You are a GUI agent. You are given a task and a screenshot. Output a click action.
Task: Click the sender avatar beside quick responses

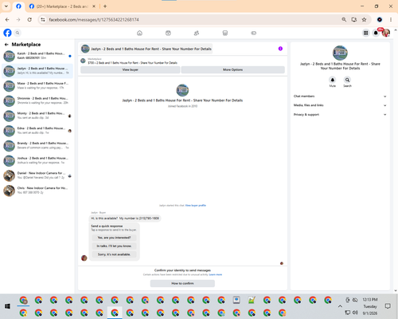84,258
